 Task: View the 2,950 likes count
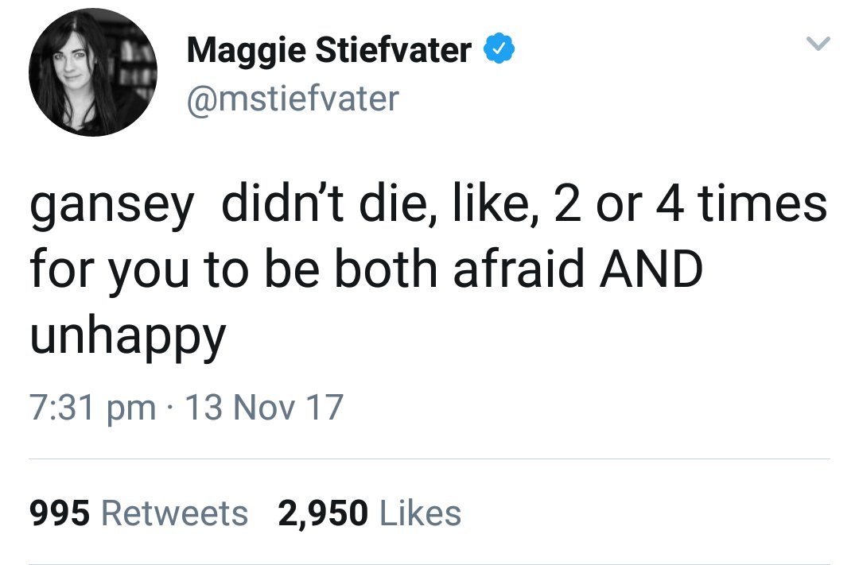tap(323, 513)
